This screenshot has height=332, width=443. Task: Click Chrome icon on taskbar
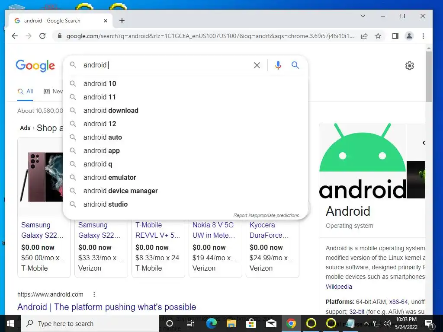(291, 323)
